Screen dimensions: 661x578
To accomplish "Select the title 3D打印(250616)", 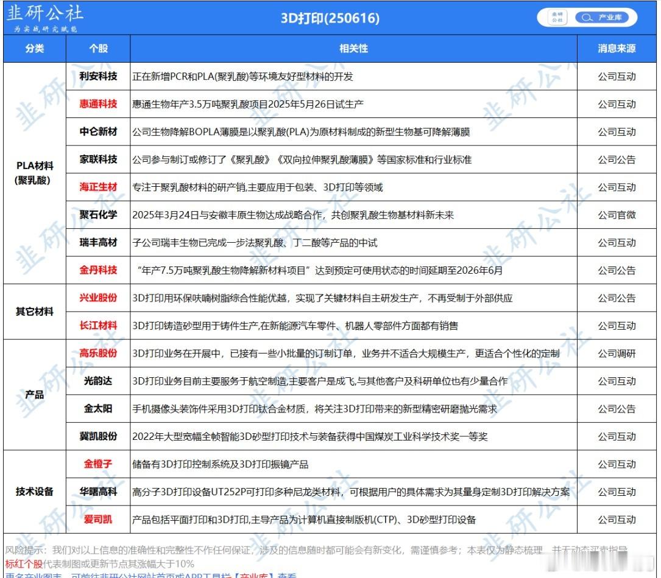I will tap(330, 18).
